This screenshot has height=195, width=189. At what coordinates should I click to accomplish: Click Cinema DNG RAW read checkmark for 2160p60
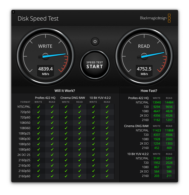click(79, 176)
